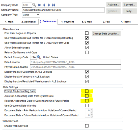Open Default Country Code lookup
Screen dimensions: 138x132
pos(39,57)
